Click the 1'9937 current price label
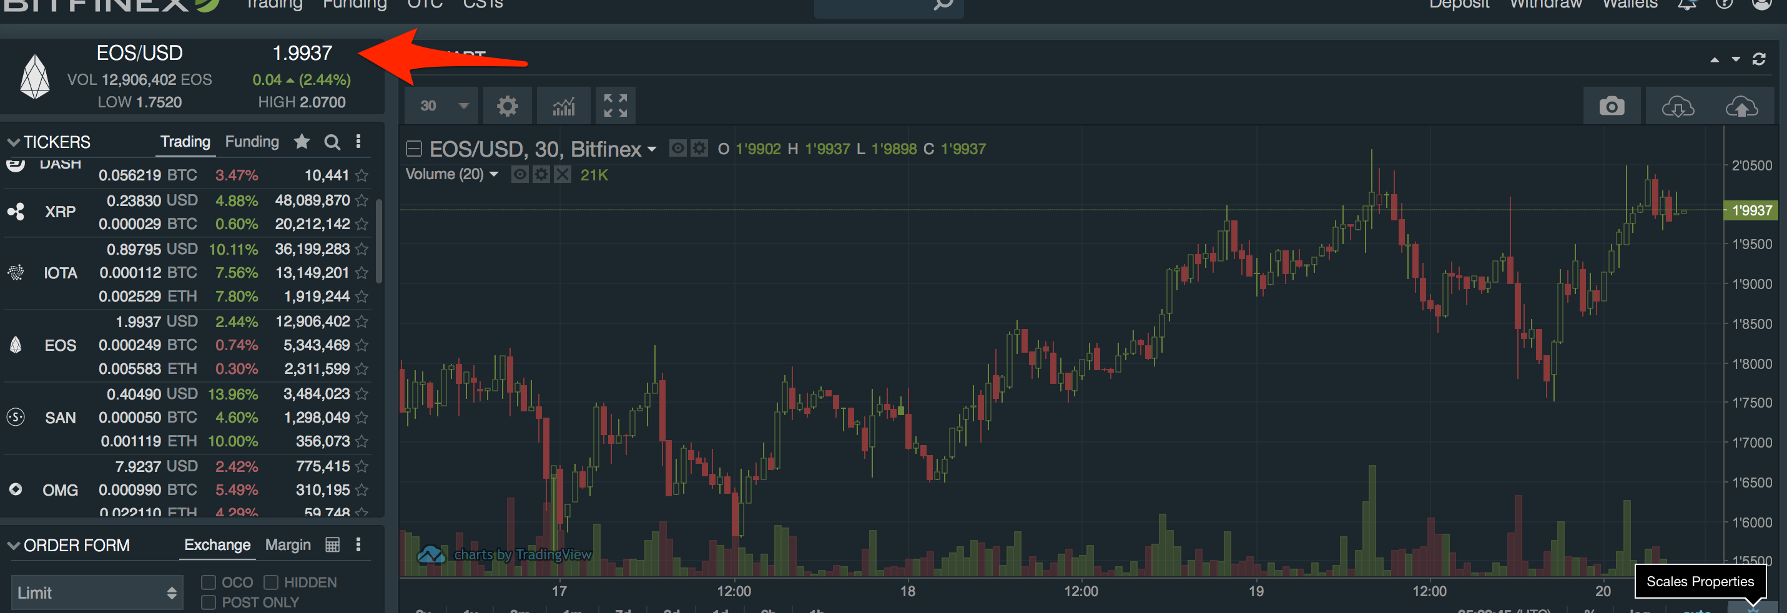The width and height of the screenshot is (1787, 613). pos(1751,210)
